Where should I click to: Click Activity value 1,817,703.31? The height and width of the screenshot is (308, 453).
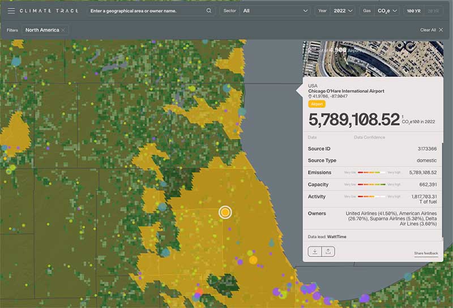[424, 196]
